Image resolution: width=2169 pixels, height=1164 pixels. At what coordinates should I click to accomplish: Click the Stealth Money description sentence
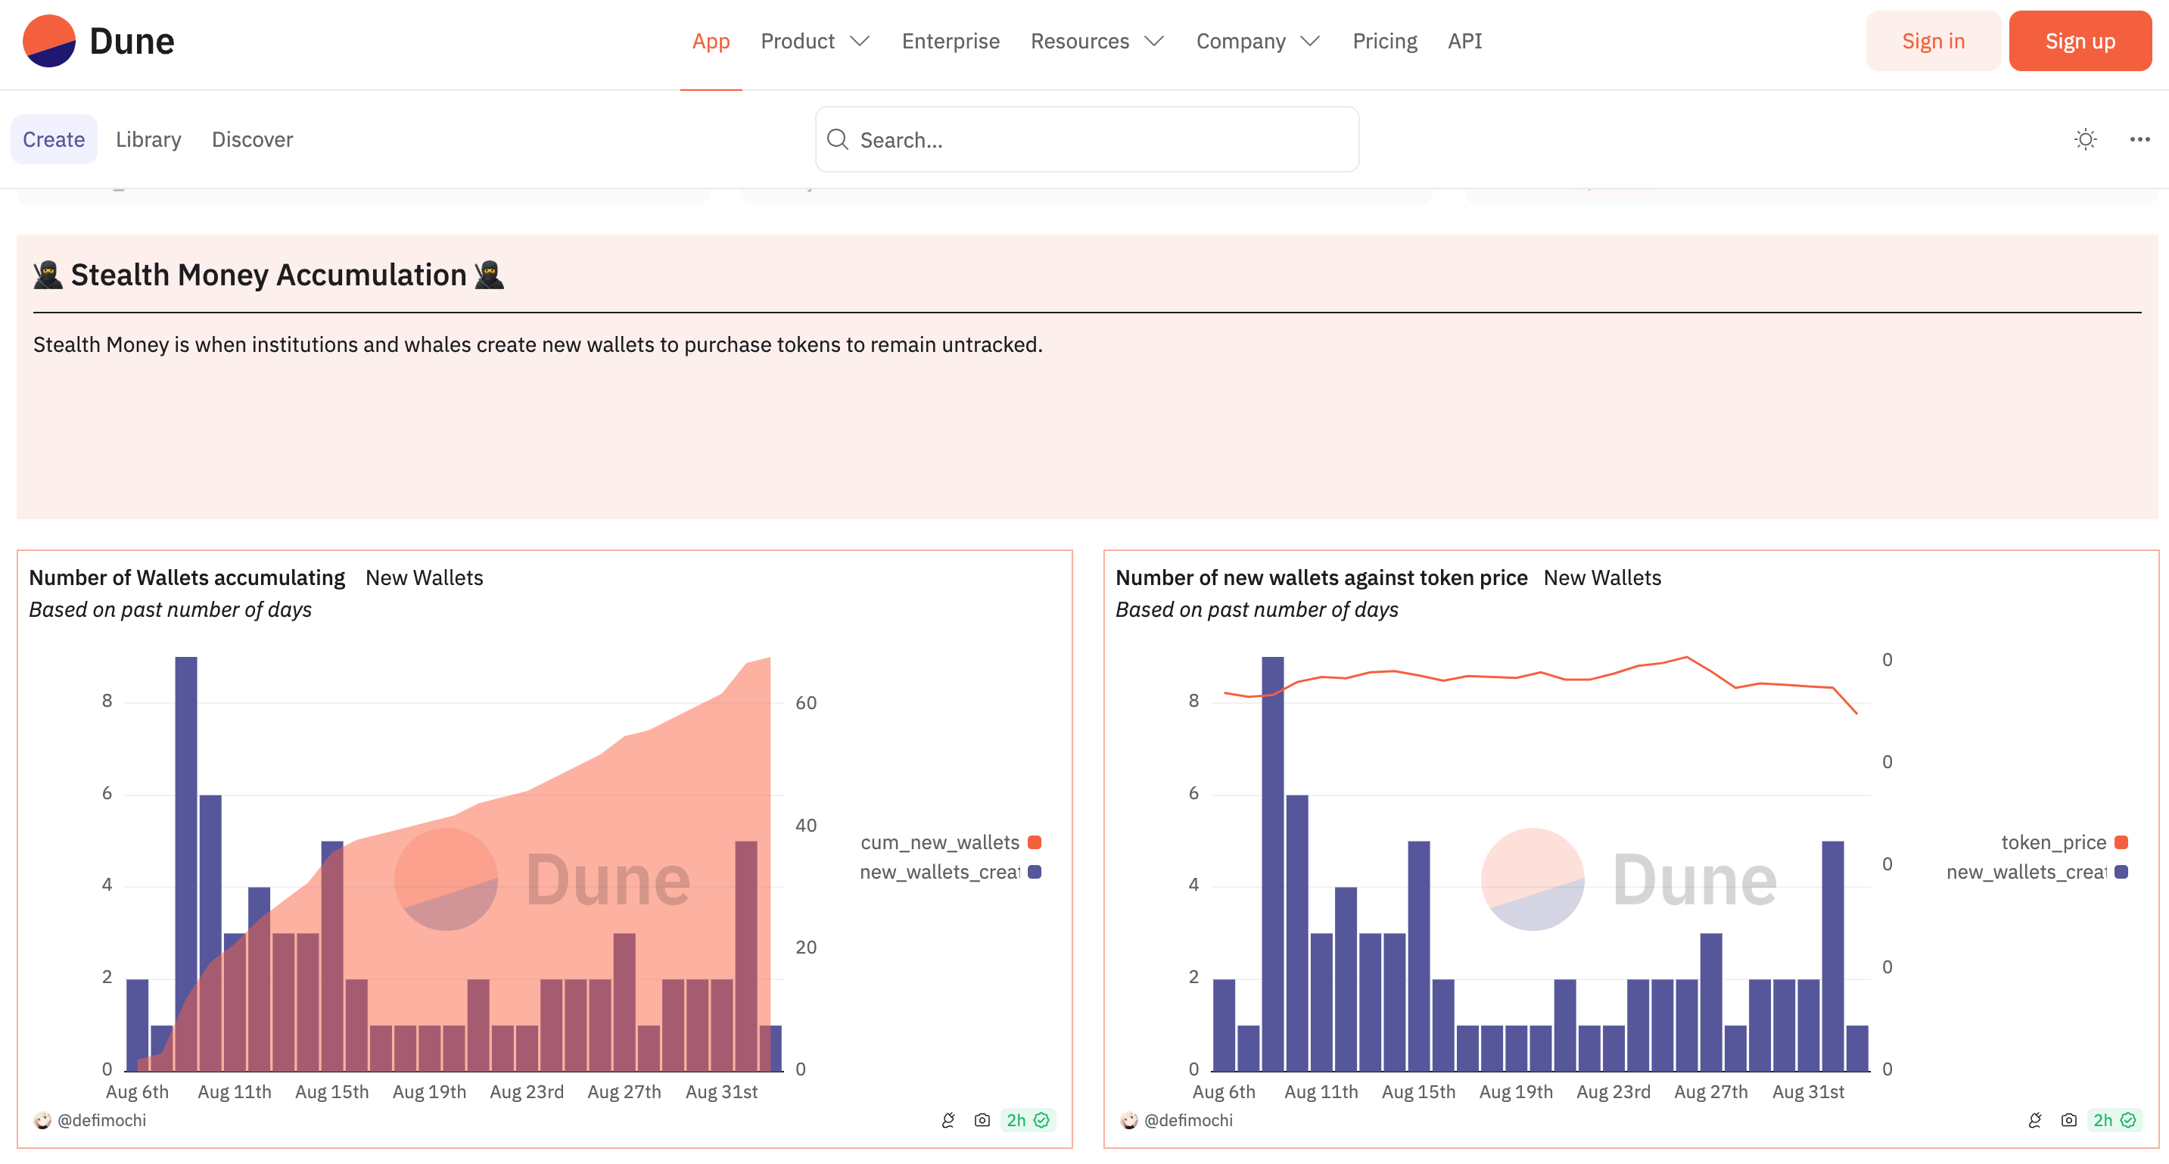[538, 344]
